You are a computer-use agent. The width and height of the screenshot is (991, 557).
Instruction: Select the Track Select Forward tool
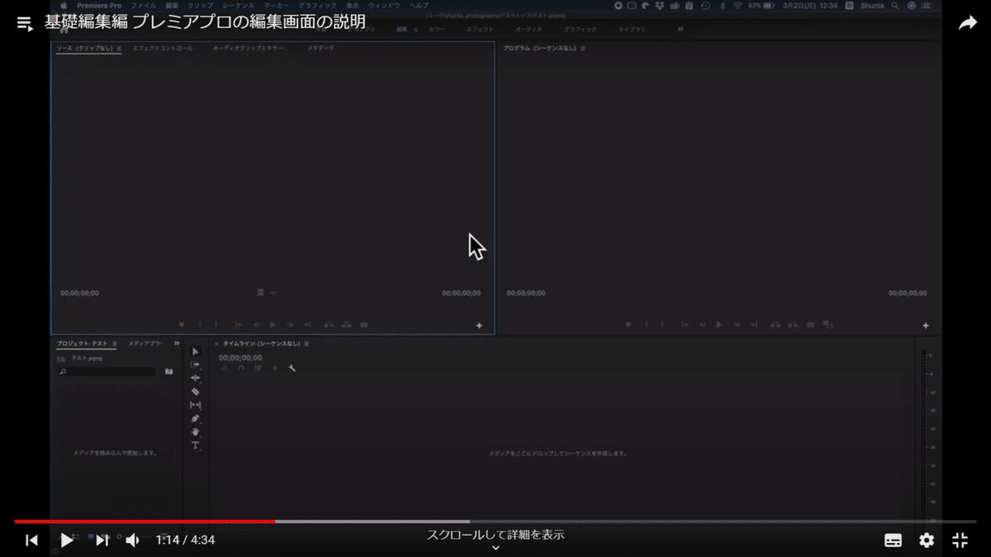(195, 365)
